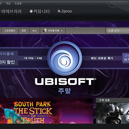The image size is (129, 129).
Task: Click the feed icon beside 2proo
Action: pos(59,11)
